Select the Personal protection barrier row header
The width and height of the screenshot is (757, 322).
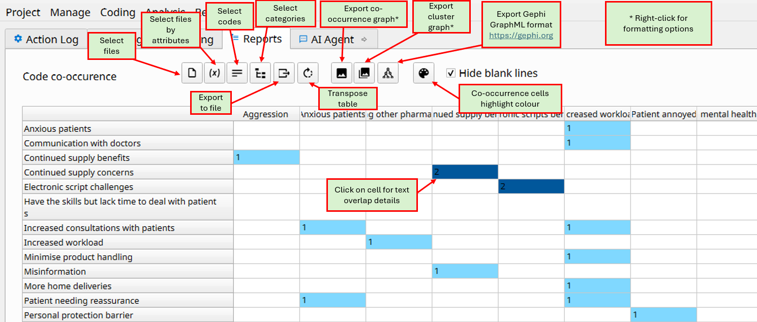(128, 315)
